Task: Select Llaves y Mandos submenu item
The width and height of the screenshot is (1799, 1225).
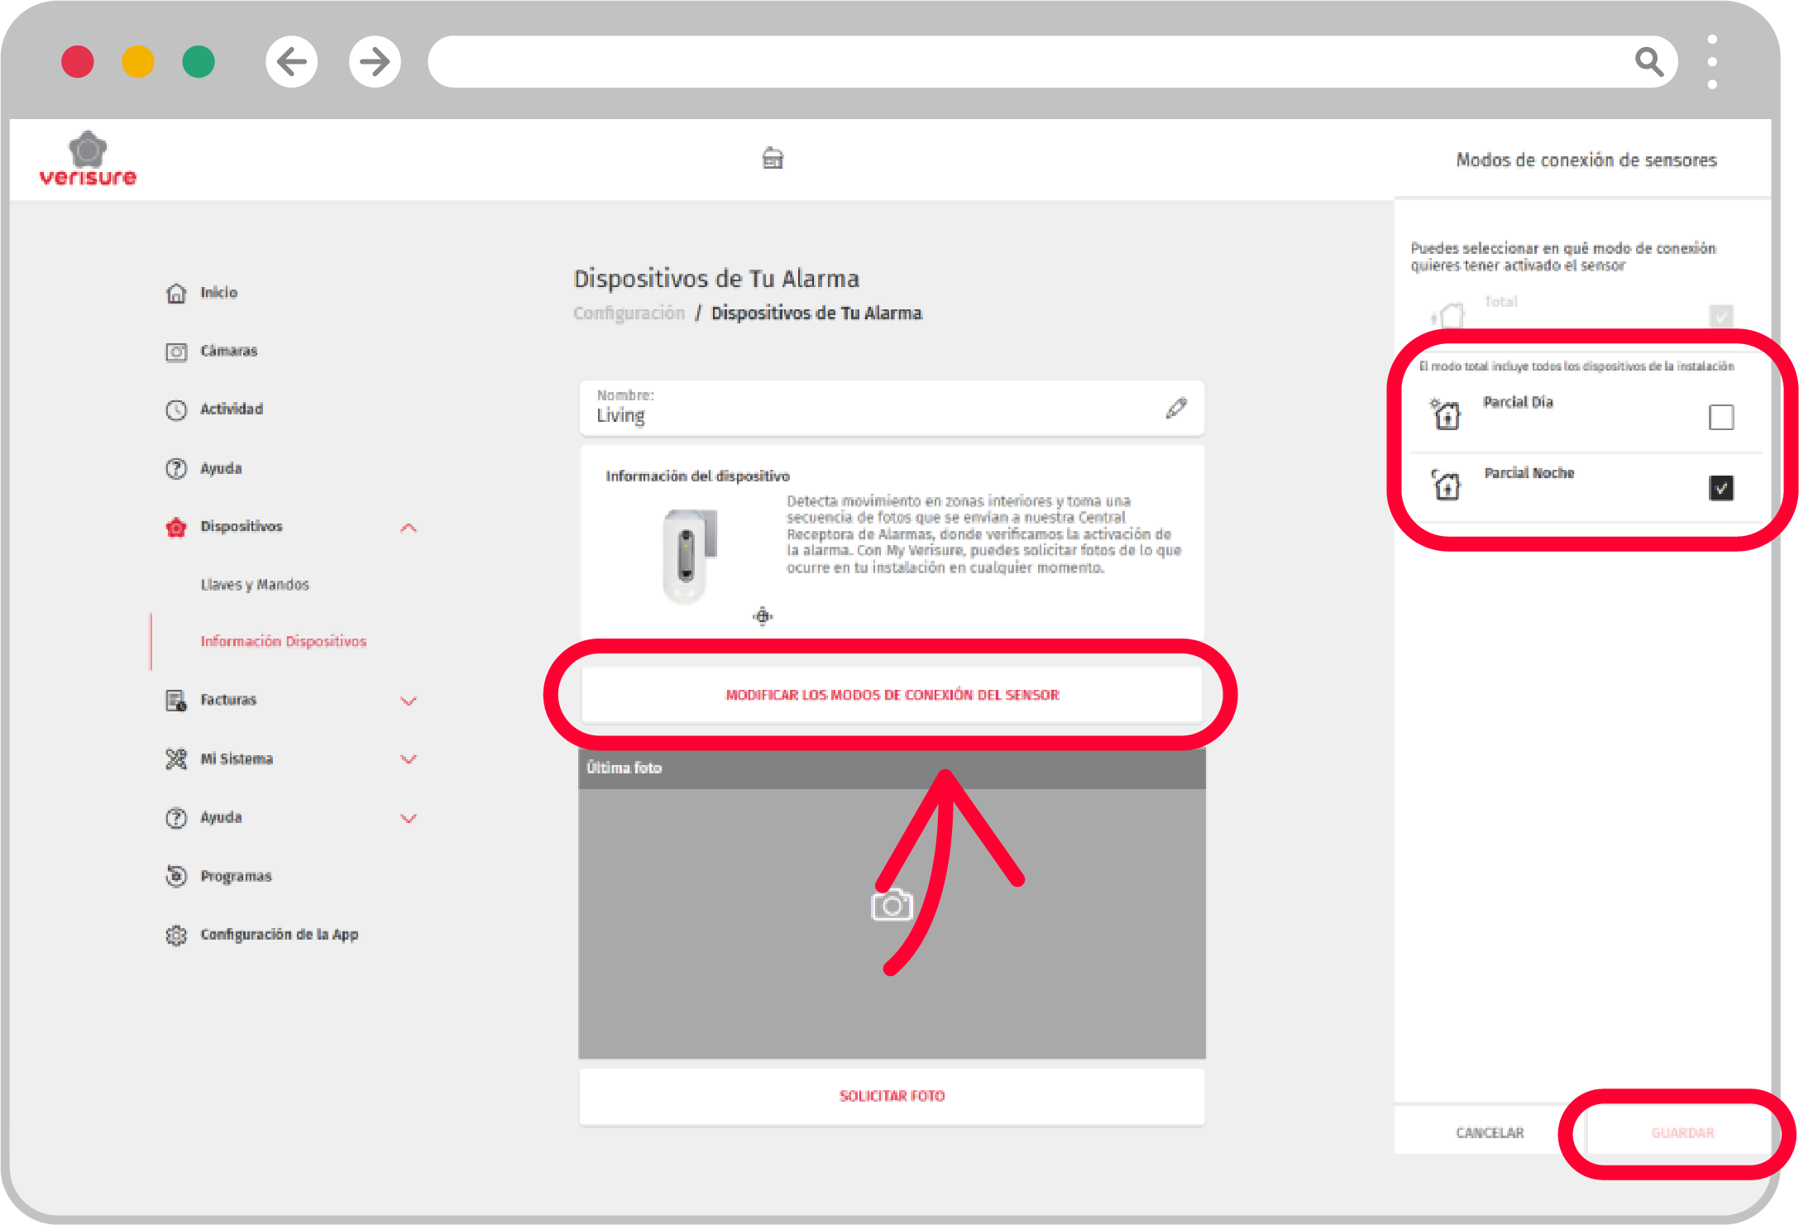Action: click(255, 585)
